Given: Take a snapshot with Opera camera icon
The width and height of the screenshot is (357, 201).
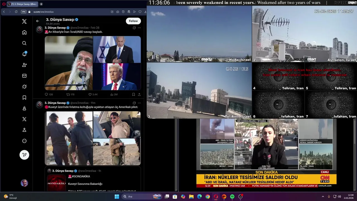Looking at the screenshot, I should click(x=118, y=12).
